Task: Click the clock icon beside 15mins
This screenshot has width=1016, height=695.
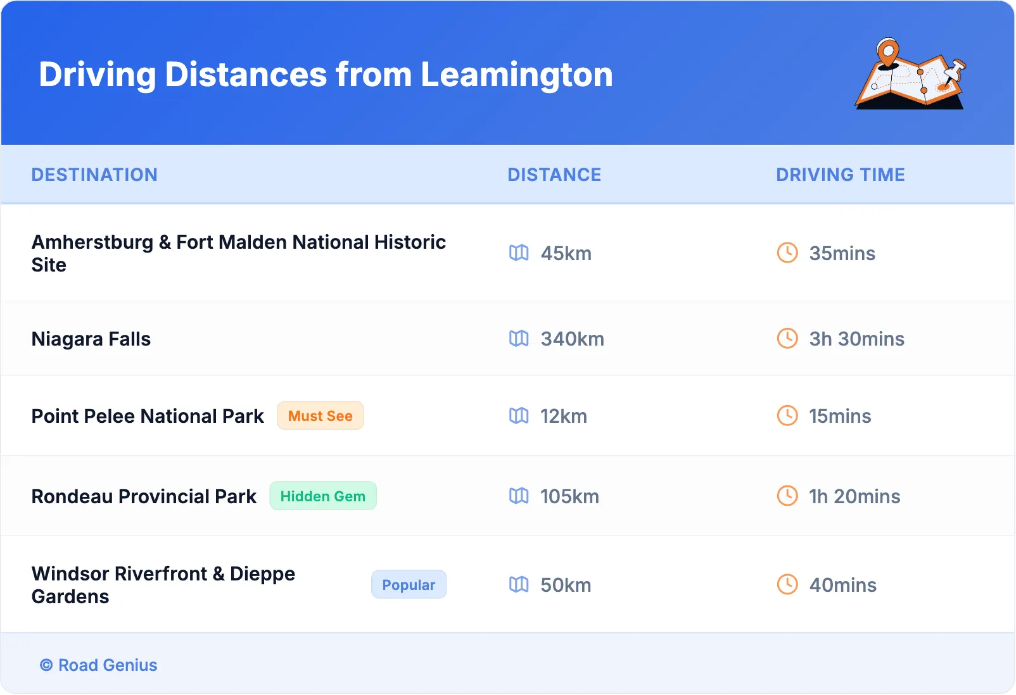Action: click(x=787, y=416)
